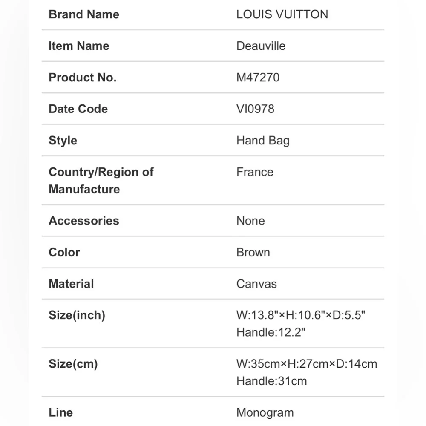
Task: Select the Item Name label
Action: tap(79, 46)
